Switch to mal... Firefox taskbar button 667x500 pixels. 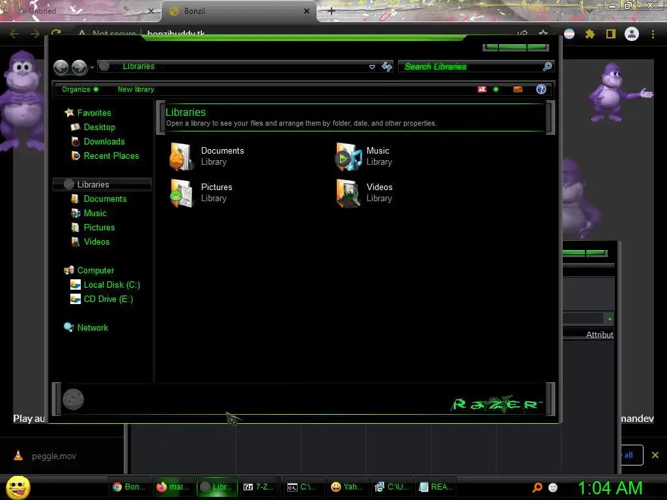pos(172,487)
